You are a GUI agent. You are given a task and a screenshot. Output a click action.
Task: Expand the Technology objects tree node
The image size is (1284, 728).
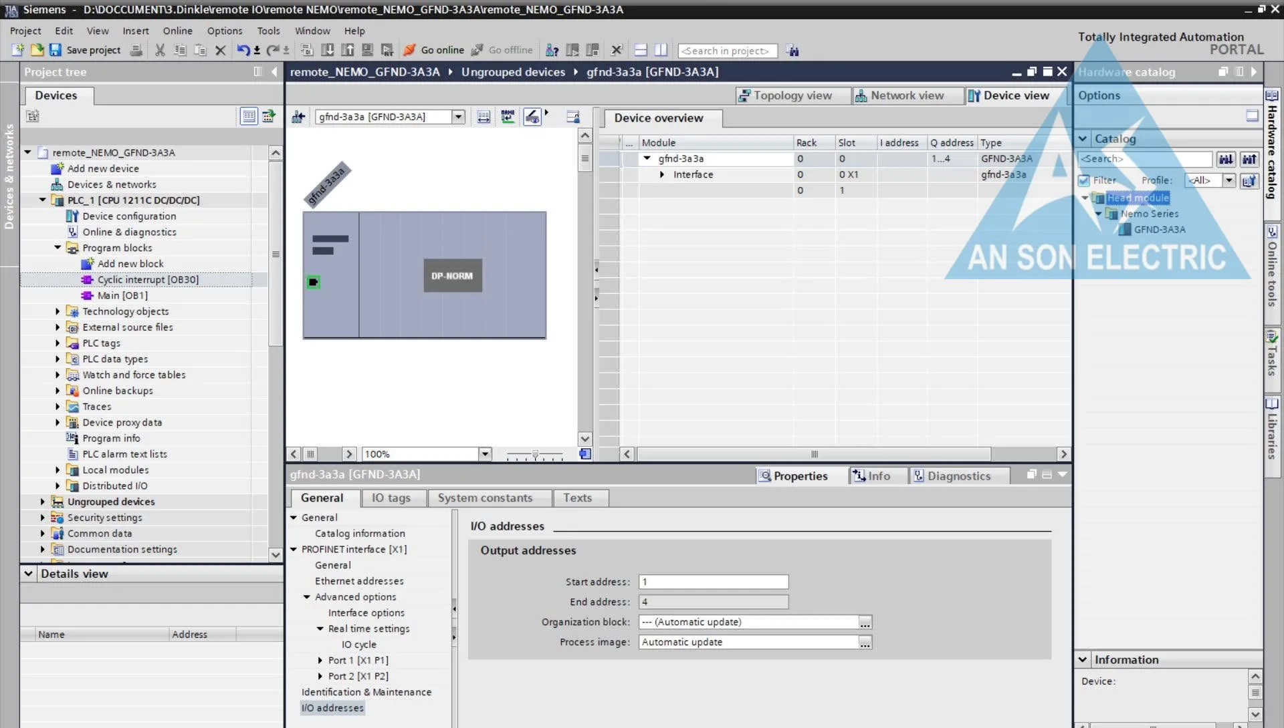point(58,312)
